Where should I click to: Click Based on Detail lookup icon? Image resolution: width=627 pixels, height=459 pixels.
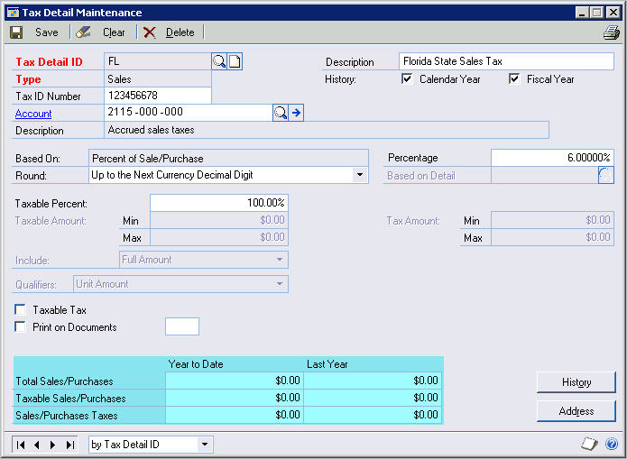[606, 175]
